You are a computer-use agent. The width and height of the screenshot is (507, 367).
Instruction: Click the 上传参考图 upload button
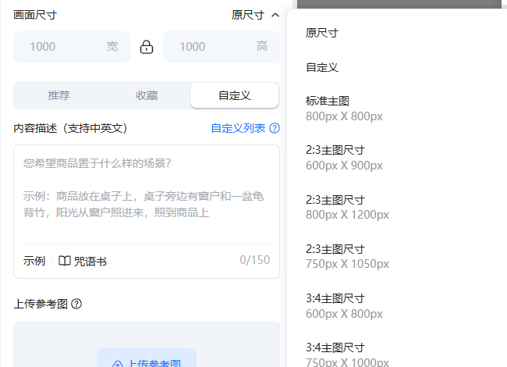(147, 359)
